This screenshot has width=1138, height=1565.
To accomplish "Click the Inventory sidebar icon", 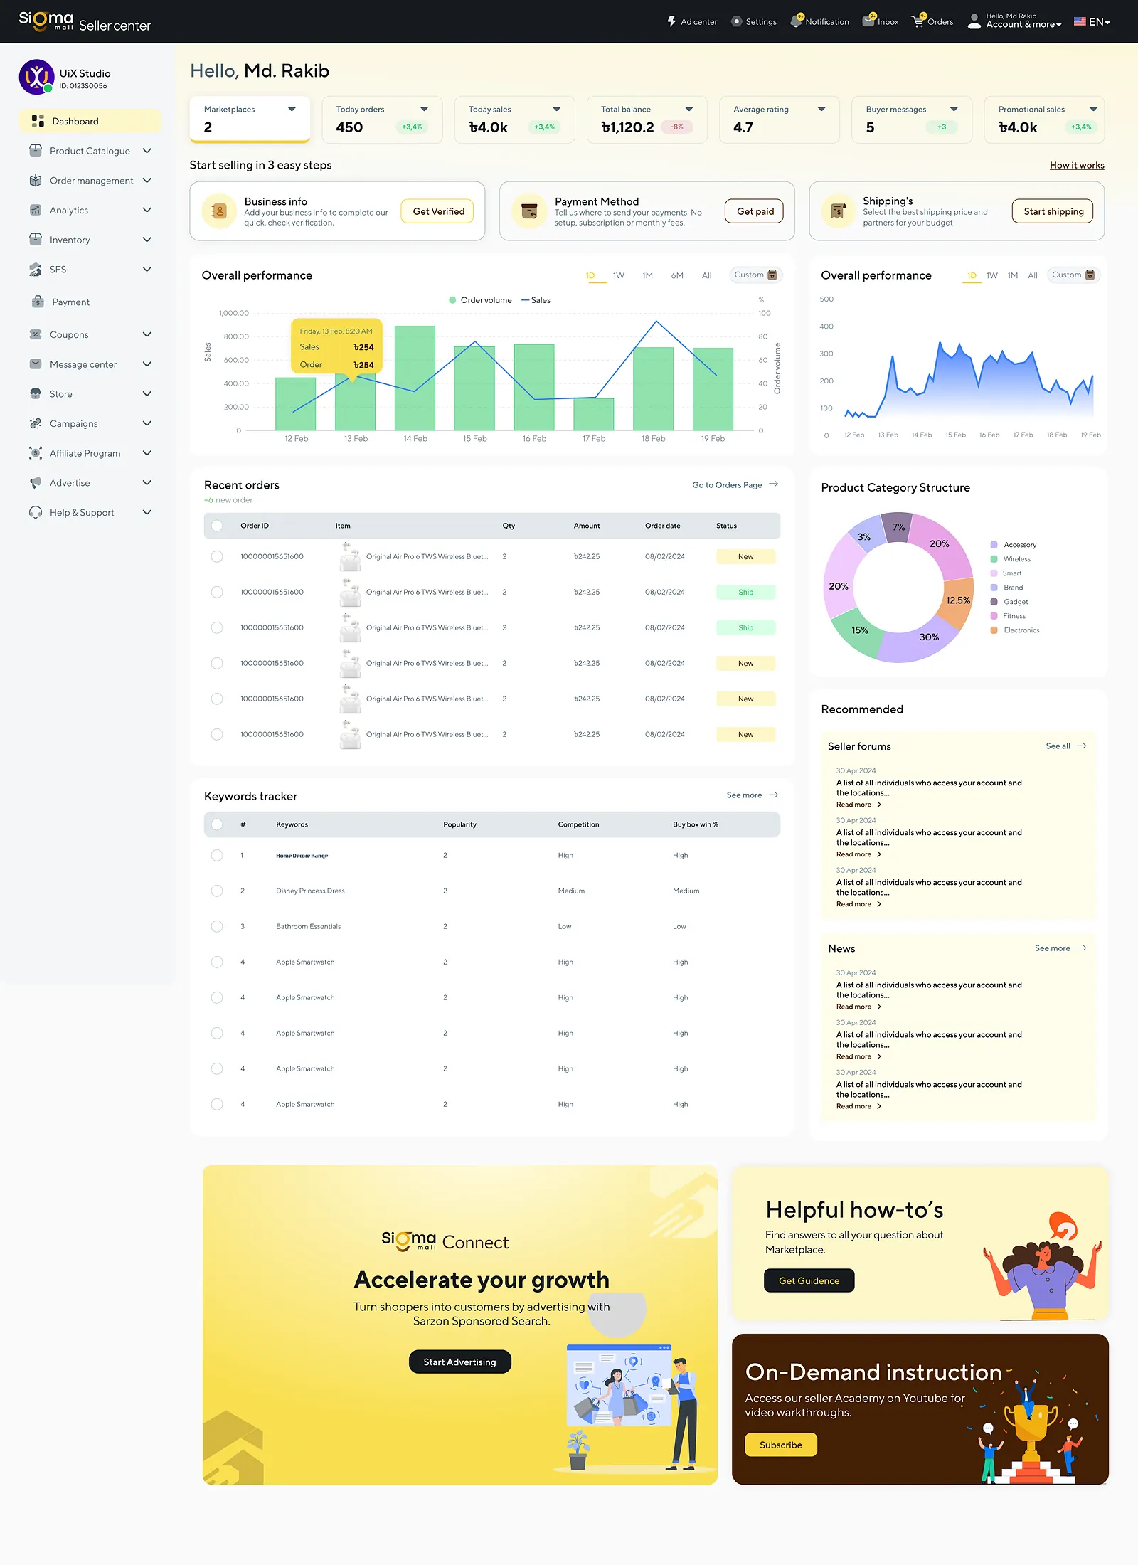I will pos(36,240).
